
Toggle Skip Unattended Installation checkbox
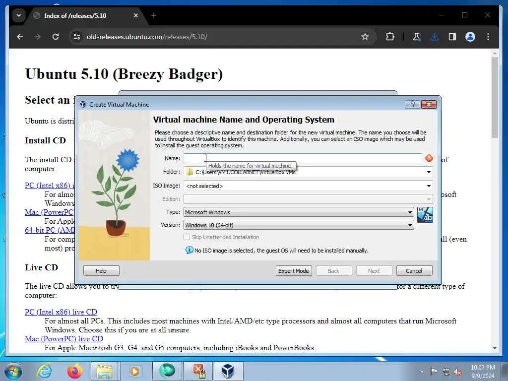pyautogui.click(x=187, y=237)
